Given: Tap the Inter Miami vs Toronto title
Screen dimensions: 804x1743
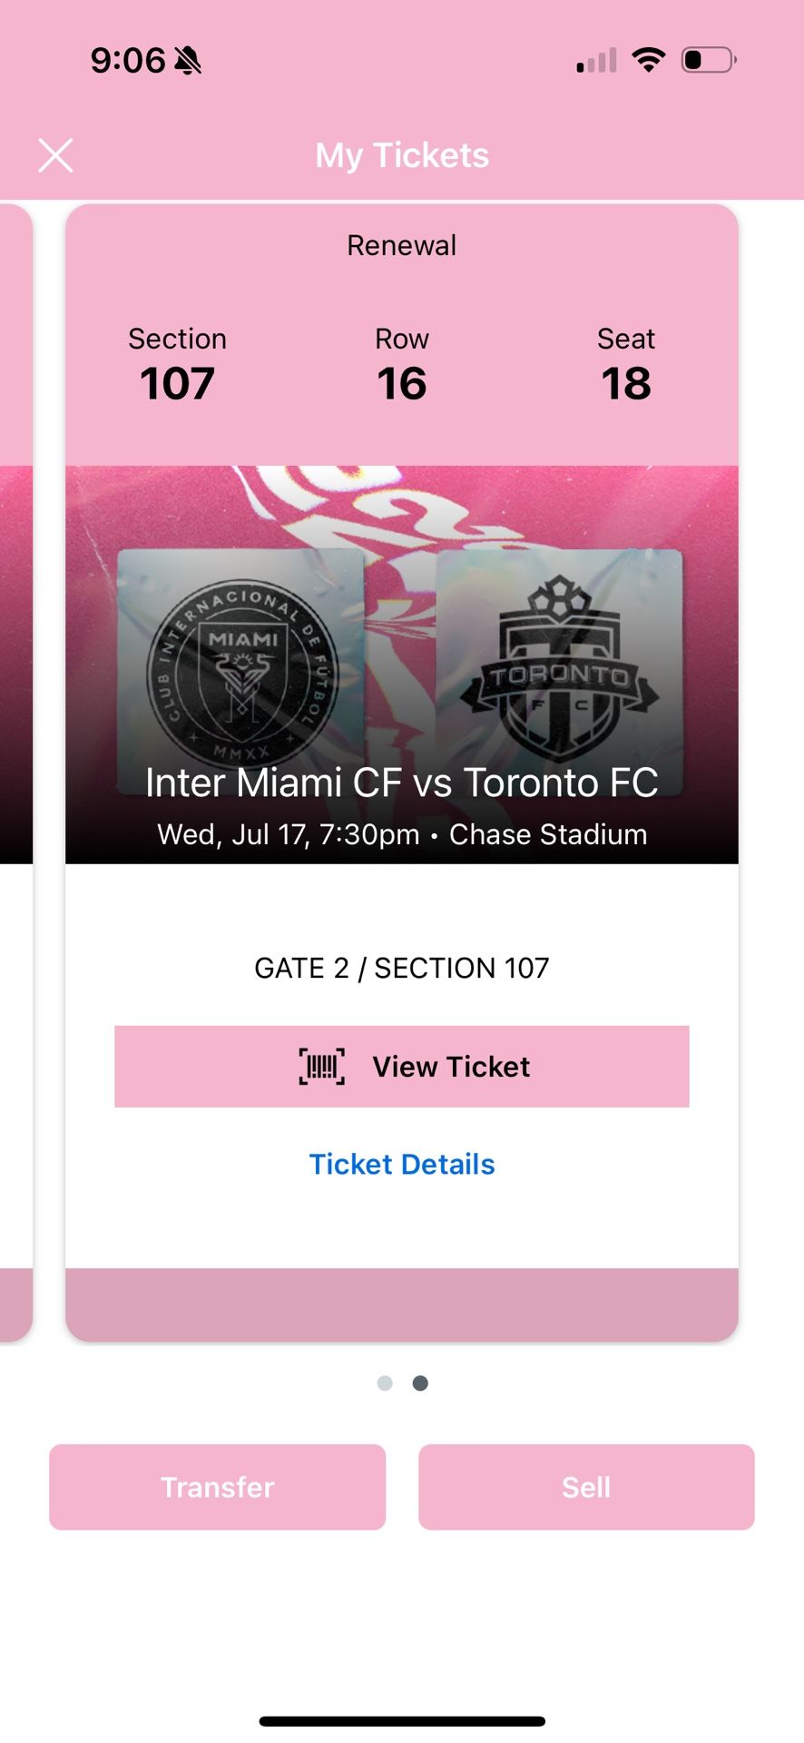Looking at the screenshot, I should tap(402, 783).
